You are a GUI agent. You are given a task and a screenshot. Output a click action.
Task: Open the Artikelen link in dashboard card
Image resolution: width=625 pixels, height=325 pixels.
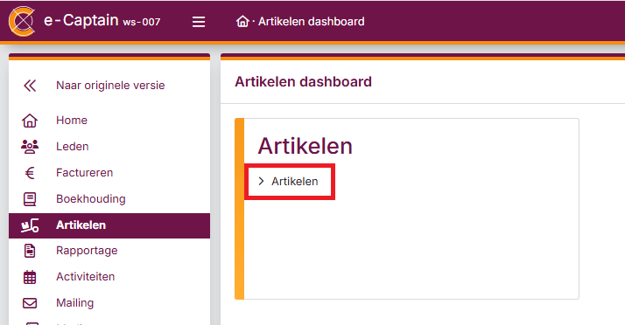[295, 182]
